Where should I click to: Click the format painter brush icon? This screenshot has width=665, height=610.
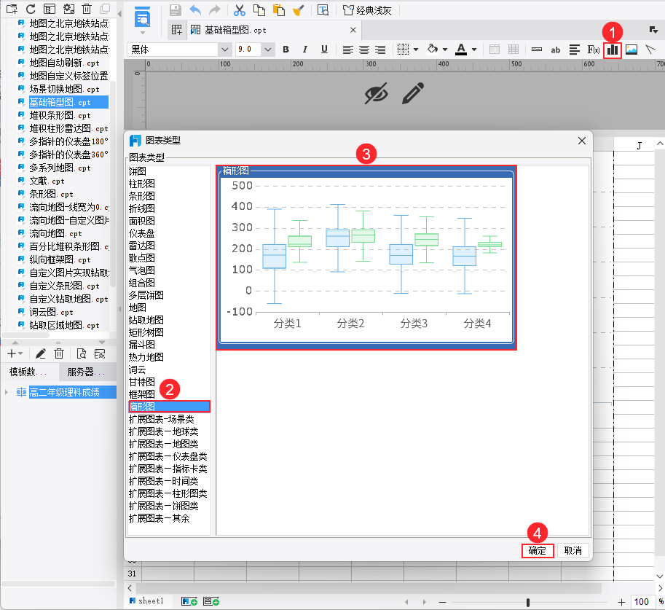coord(299,9)
